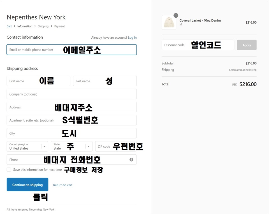Select the Information breadcrumb step
269x214 pixels.
(x=25, y=26)
